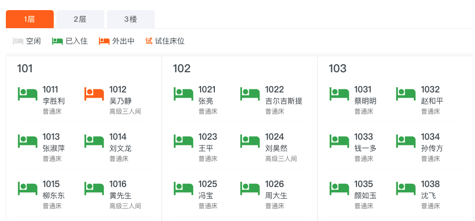The image size is (475, 221).
Task: Click the 空闲 legend bed icon
Action: 18,41
